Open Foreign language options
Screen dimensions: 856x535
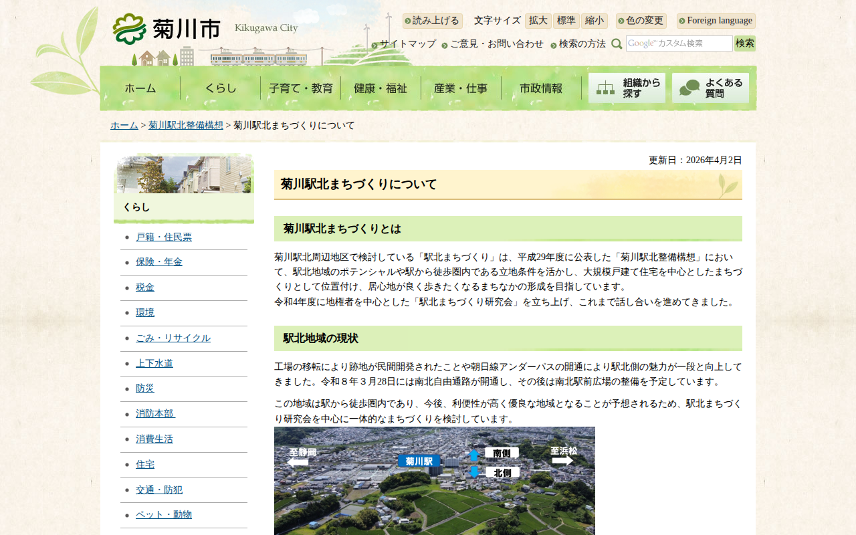[x=716, y=21]
